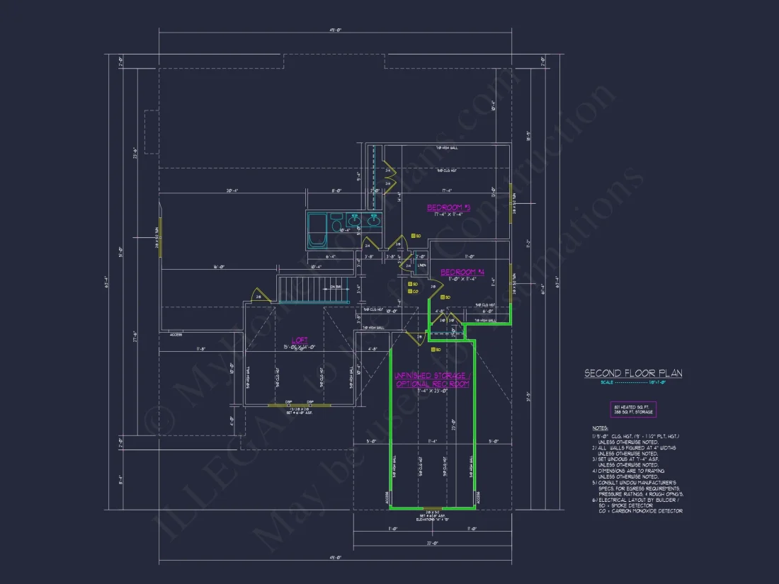Click the SECOND FLOOR PLAN title
The image size is (779, 584).
coord(635,373)
